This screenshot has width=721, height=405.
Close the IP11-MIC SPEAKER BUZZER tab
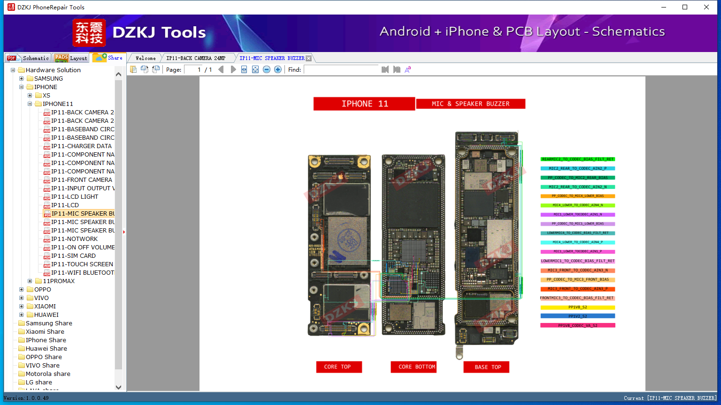pos(308,59)
